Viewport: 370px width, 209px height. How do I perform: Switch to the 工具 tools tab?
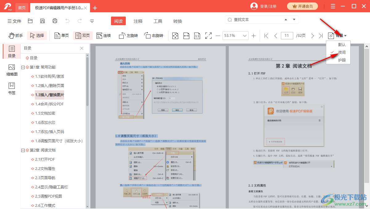[158, 21]
